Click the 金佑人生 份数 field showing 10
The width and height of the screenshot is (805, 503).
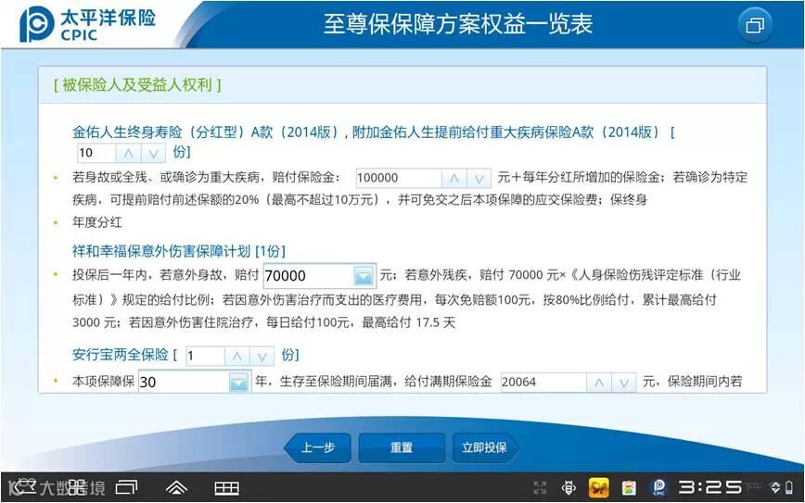96,153
